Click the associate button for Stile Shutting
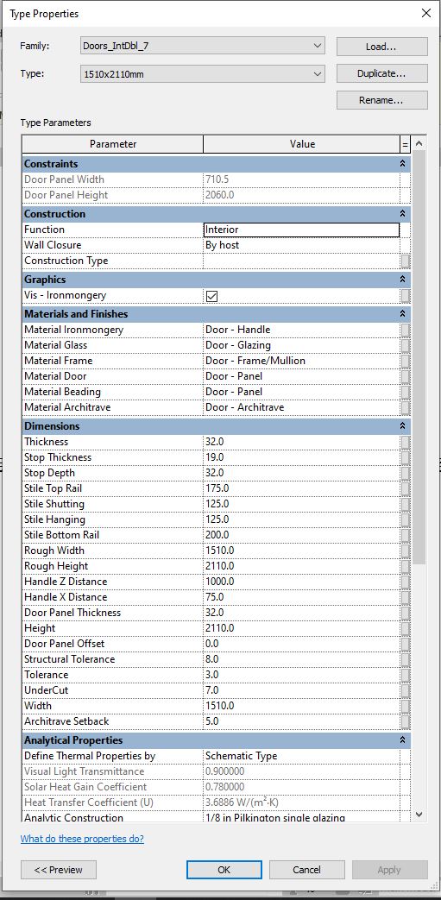Screen dimensions: 441x900 (x=406, y=504)
